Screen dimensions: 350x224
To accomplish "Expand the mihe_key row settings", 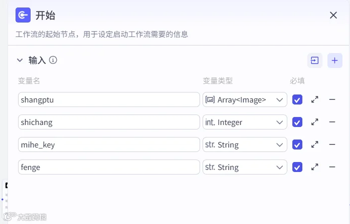I will point(315,144).
